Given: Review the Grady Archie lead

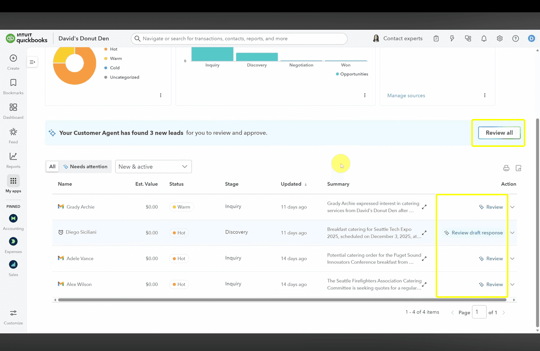Looking at the screenshot, I should 491,207.
